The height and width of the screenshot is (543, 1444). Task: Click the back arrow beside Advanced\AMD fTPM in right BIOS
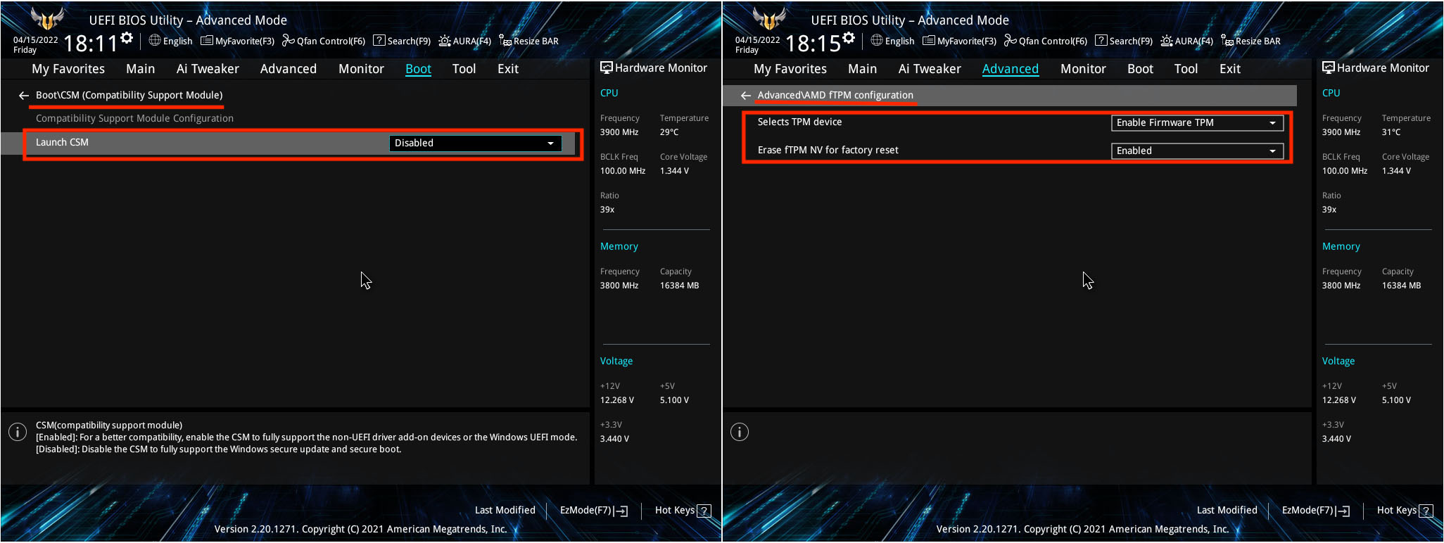[746, 95]
